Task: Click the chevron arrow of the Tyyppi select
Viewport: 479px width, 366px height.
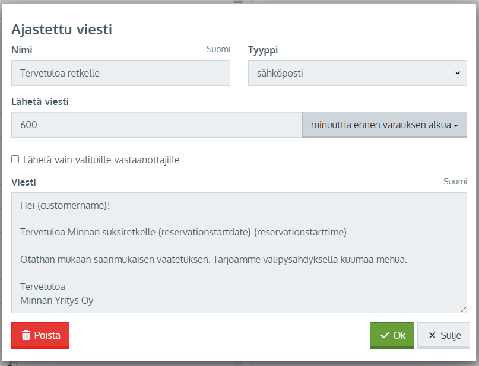Action: [x=457, y=73]
